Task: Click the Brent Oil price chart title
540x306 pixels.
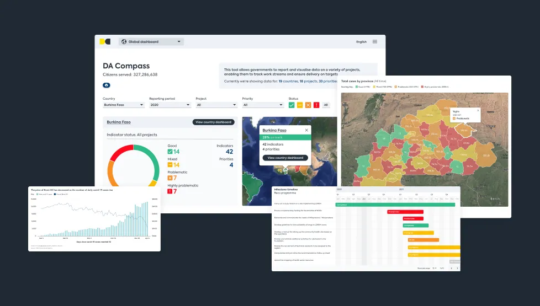Action: click(x=72, y=190)
